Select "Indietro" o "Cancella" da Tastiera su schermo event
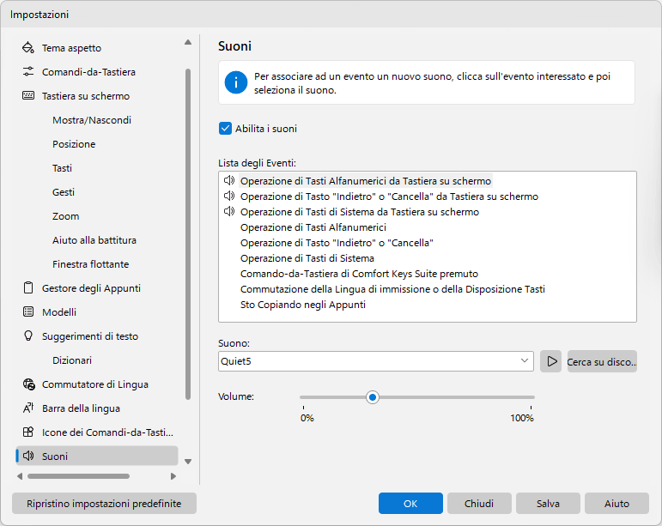The image size is (662, 526). click(x=389, y=196)
